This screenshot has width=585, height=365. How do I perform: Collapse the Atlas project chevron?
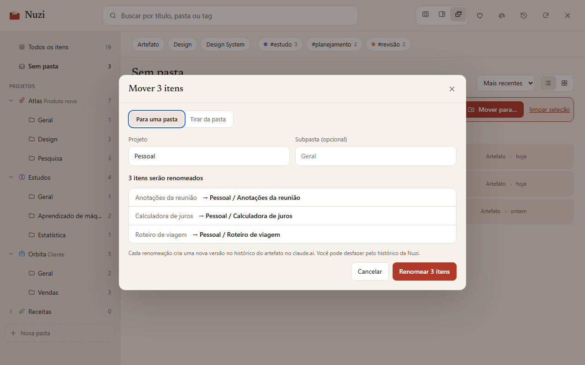coord(11,101)
